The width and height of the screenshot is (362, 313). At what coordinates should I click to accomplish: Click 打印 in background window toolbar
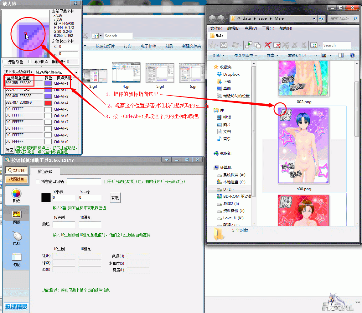pos(127,46)
